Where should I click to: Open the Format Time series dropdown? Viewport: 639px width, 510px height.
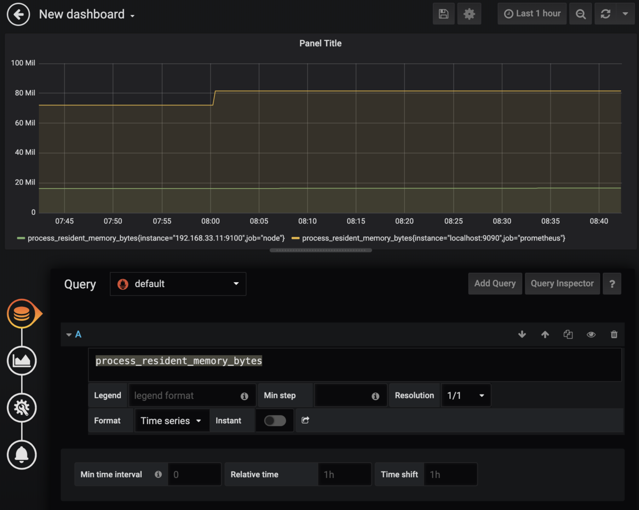[x=171, y=421]
